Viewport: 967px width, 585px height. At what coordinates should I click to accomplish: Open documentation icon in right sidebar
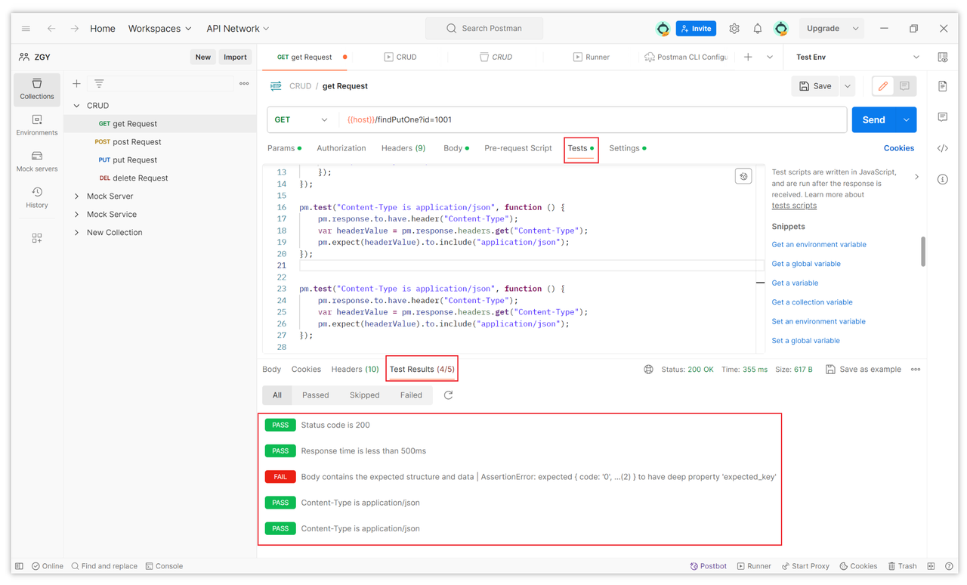click(x=943, y=86)
